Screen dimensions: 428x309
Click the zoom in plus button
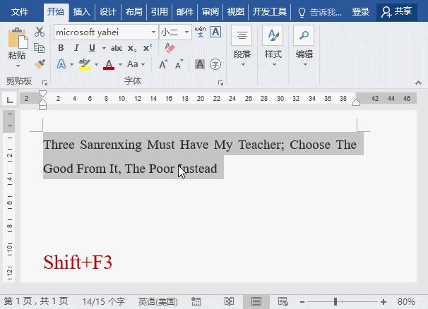(384, 302)
